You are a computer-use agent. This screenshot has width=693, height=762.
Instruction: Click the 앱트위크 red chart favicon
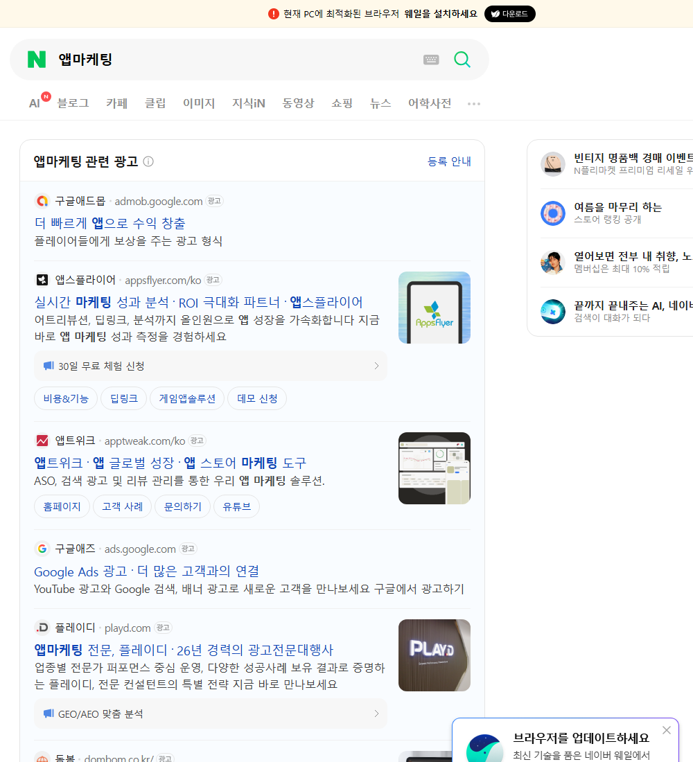click(x=42, y=441)
